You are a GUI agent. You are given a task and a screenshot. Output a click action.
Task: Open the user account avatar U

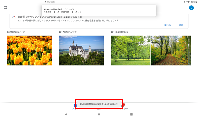point(191,8)
